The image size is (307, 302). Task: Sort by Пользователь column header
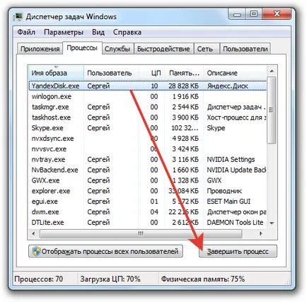click(111, 73)
